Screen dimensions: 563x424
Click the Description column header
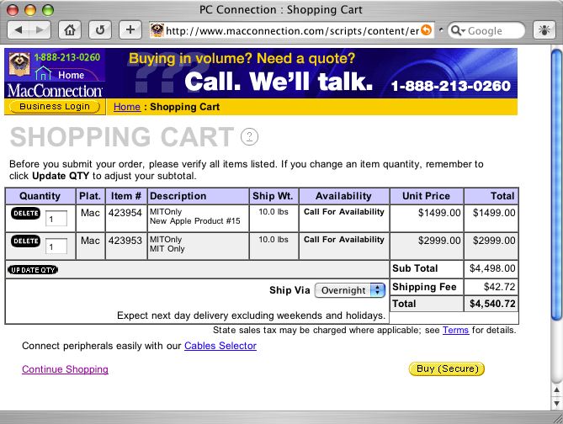tap(199, 196)
